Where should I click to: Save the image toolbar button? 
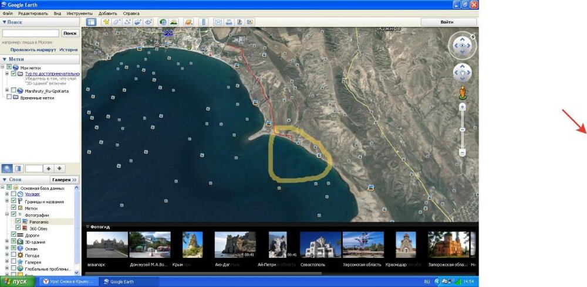tap(239, 22)
